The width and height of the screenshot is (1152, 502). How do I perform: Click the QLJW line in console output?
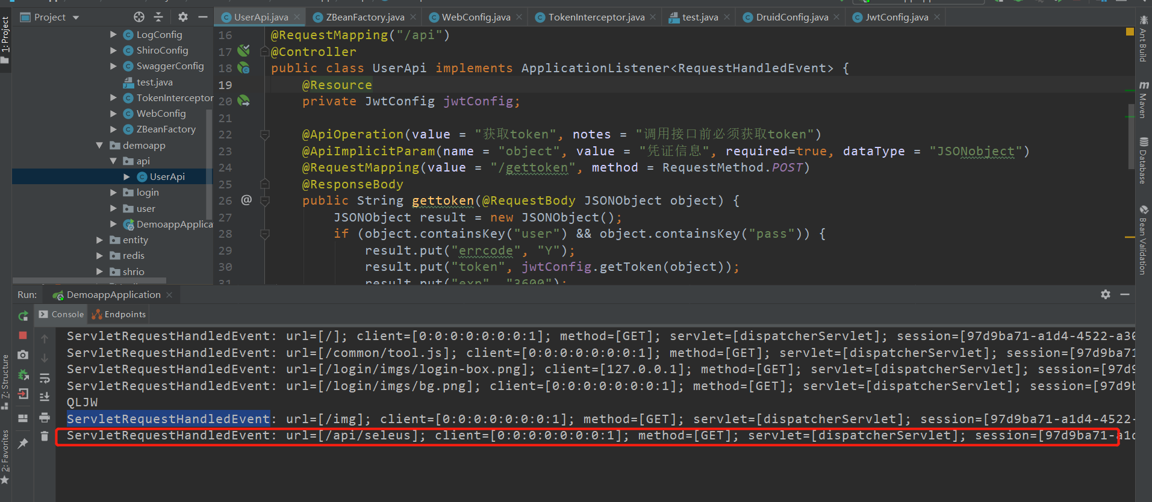(x=82, y=402)
